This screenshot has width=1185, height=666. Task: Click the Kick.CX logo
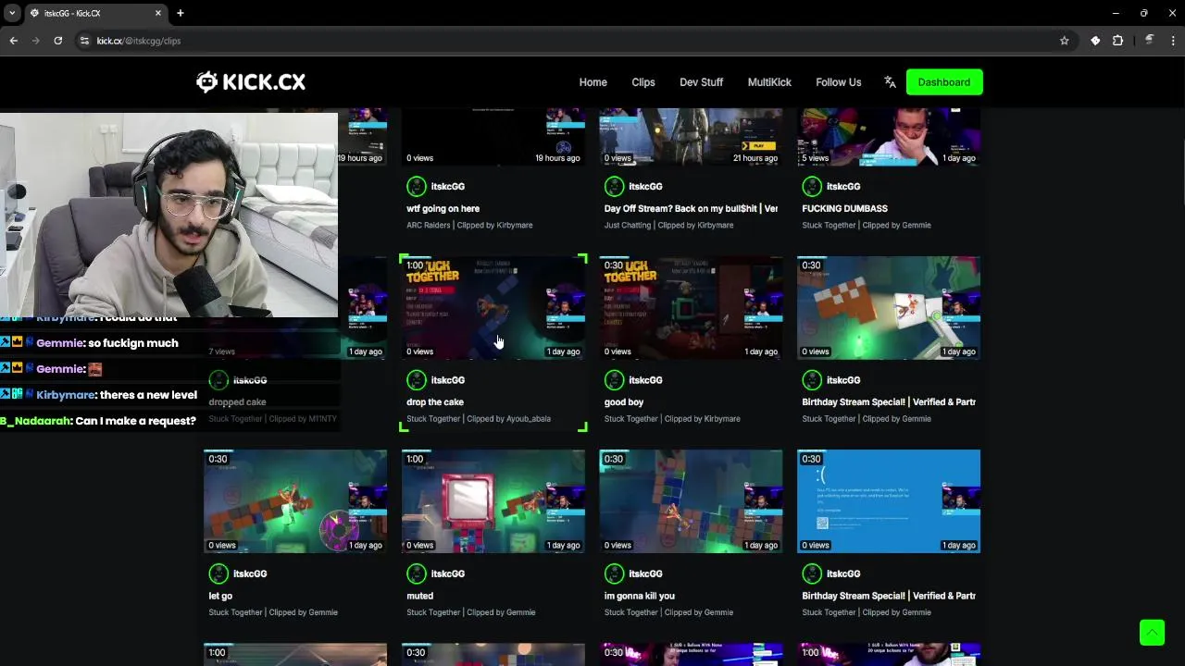tap(251, 82)
